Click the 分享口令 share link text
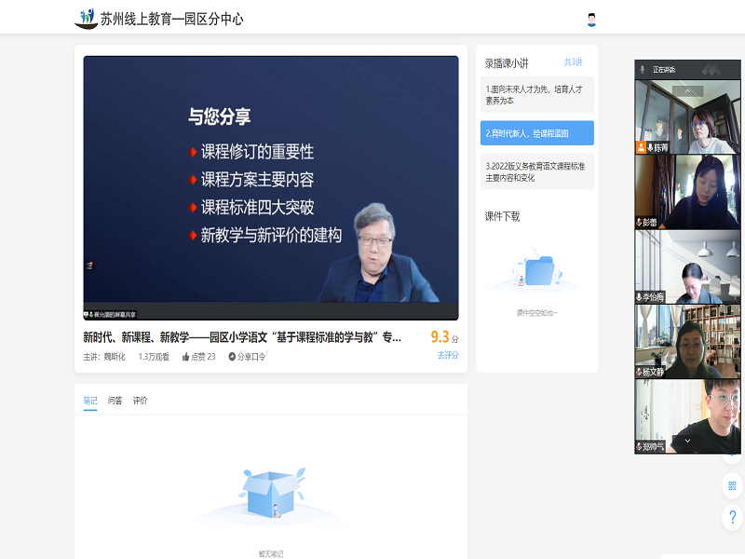The image size is (745, 559). tap(251, 357)
